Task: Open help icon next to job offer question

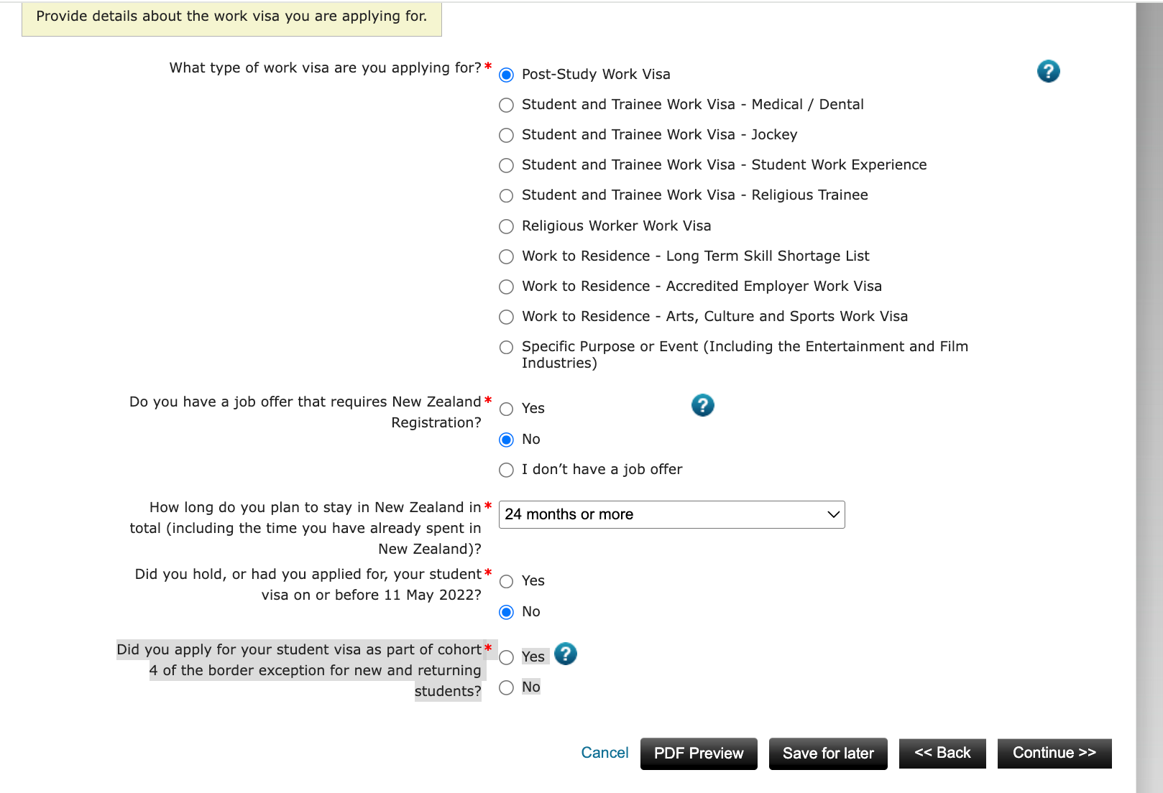Action: pos(702,405)
